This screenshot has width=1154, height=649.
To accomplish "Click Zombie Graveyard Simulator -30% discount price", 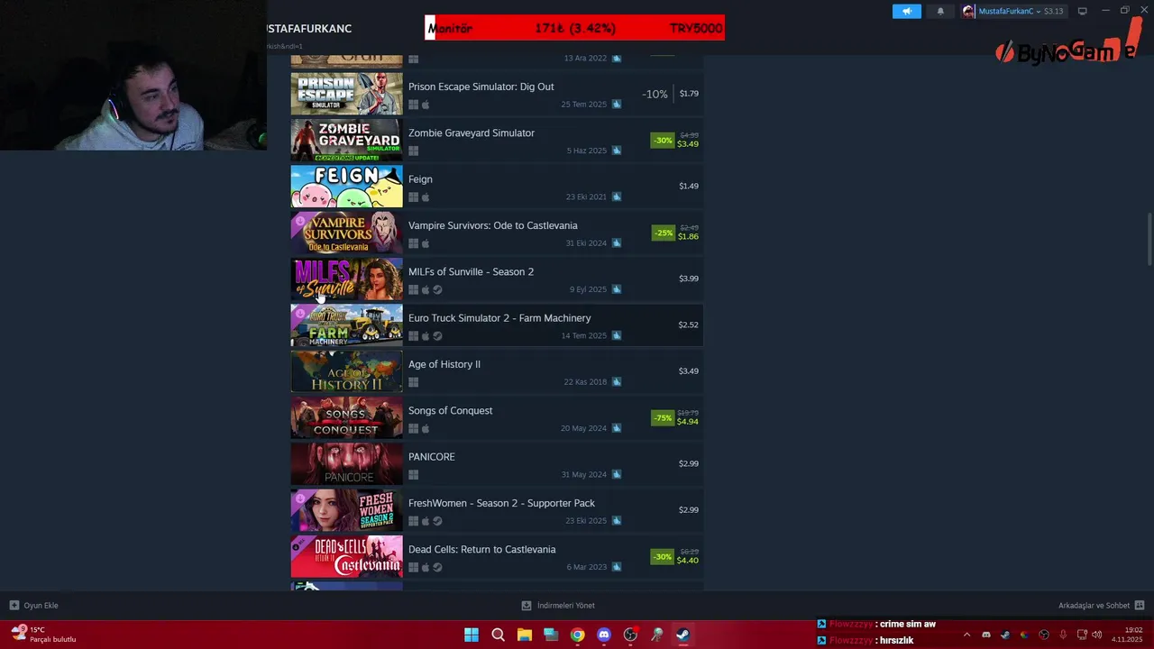I will (x=674, y=140).
